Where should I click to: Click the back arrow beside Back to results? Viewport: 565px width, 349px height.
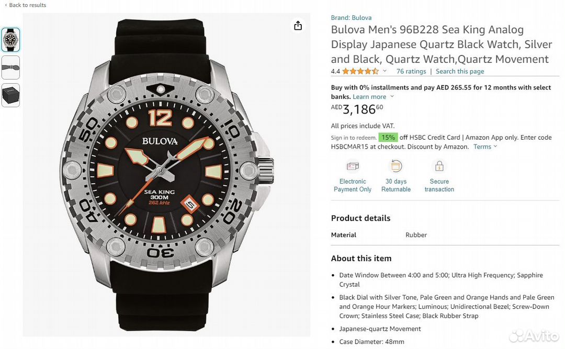point(6,5)
